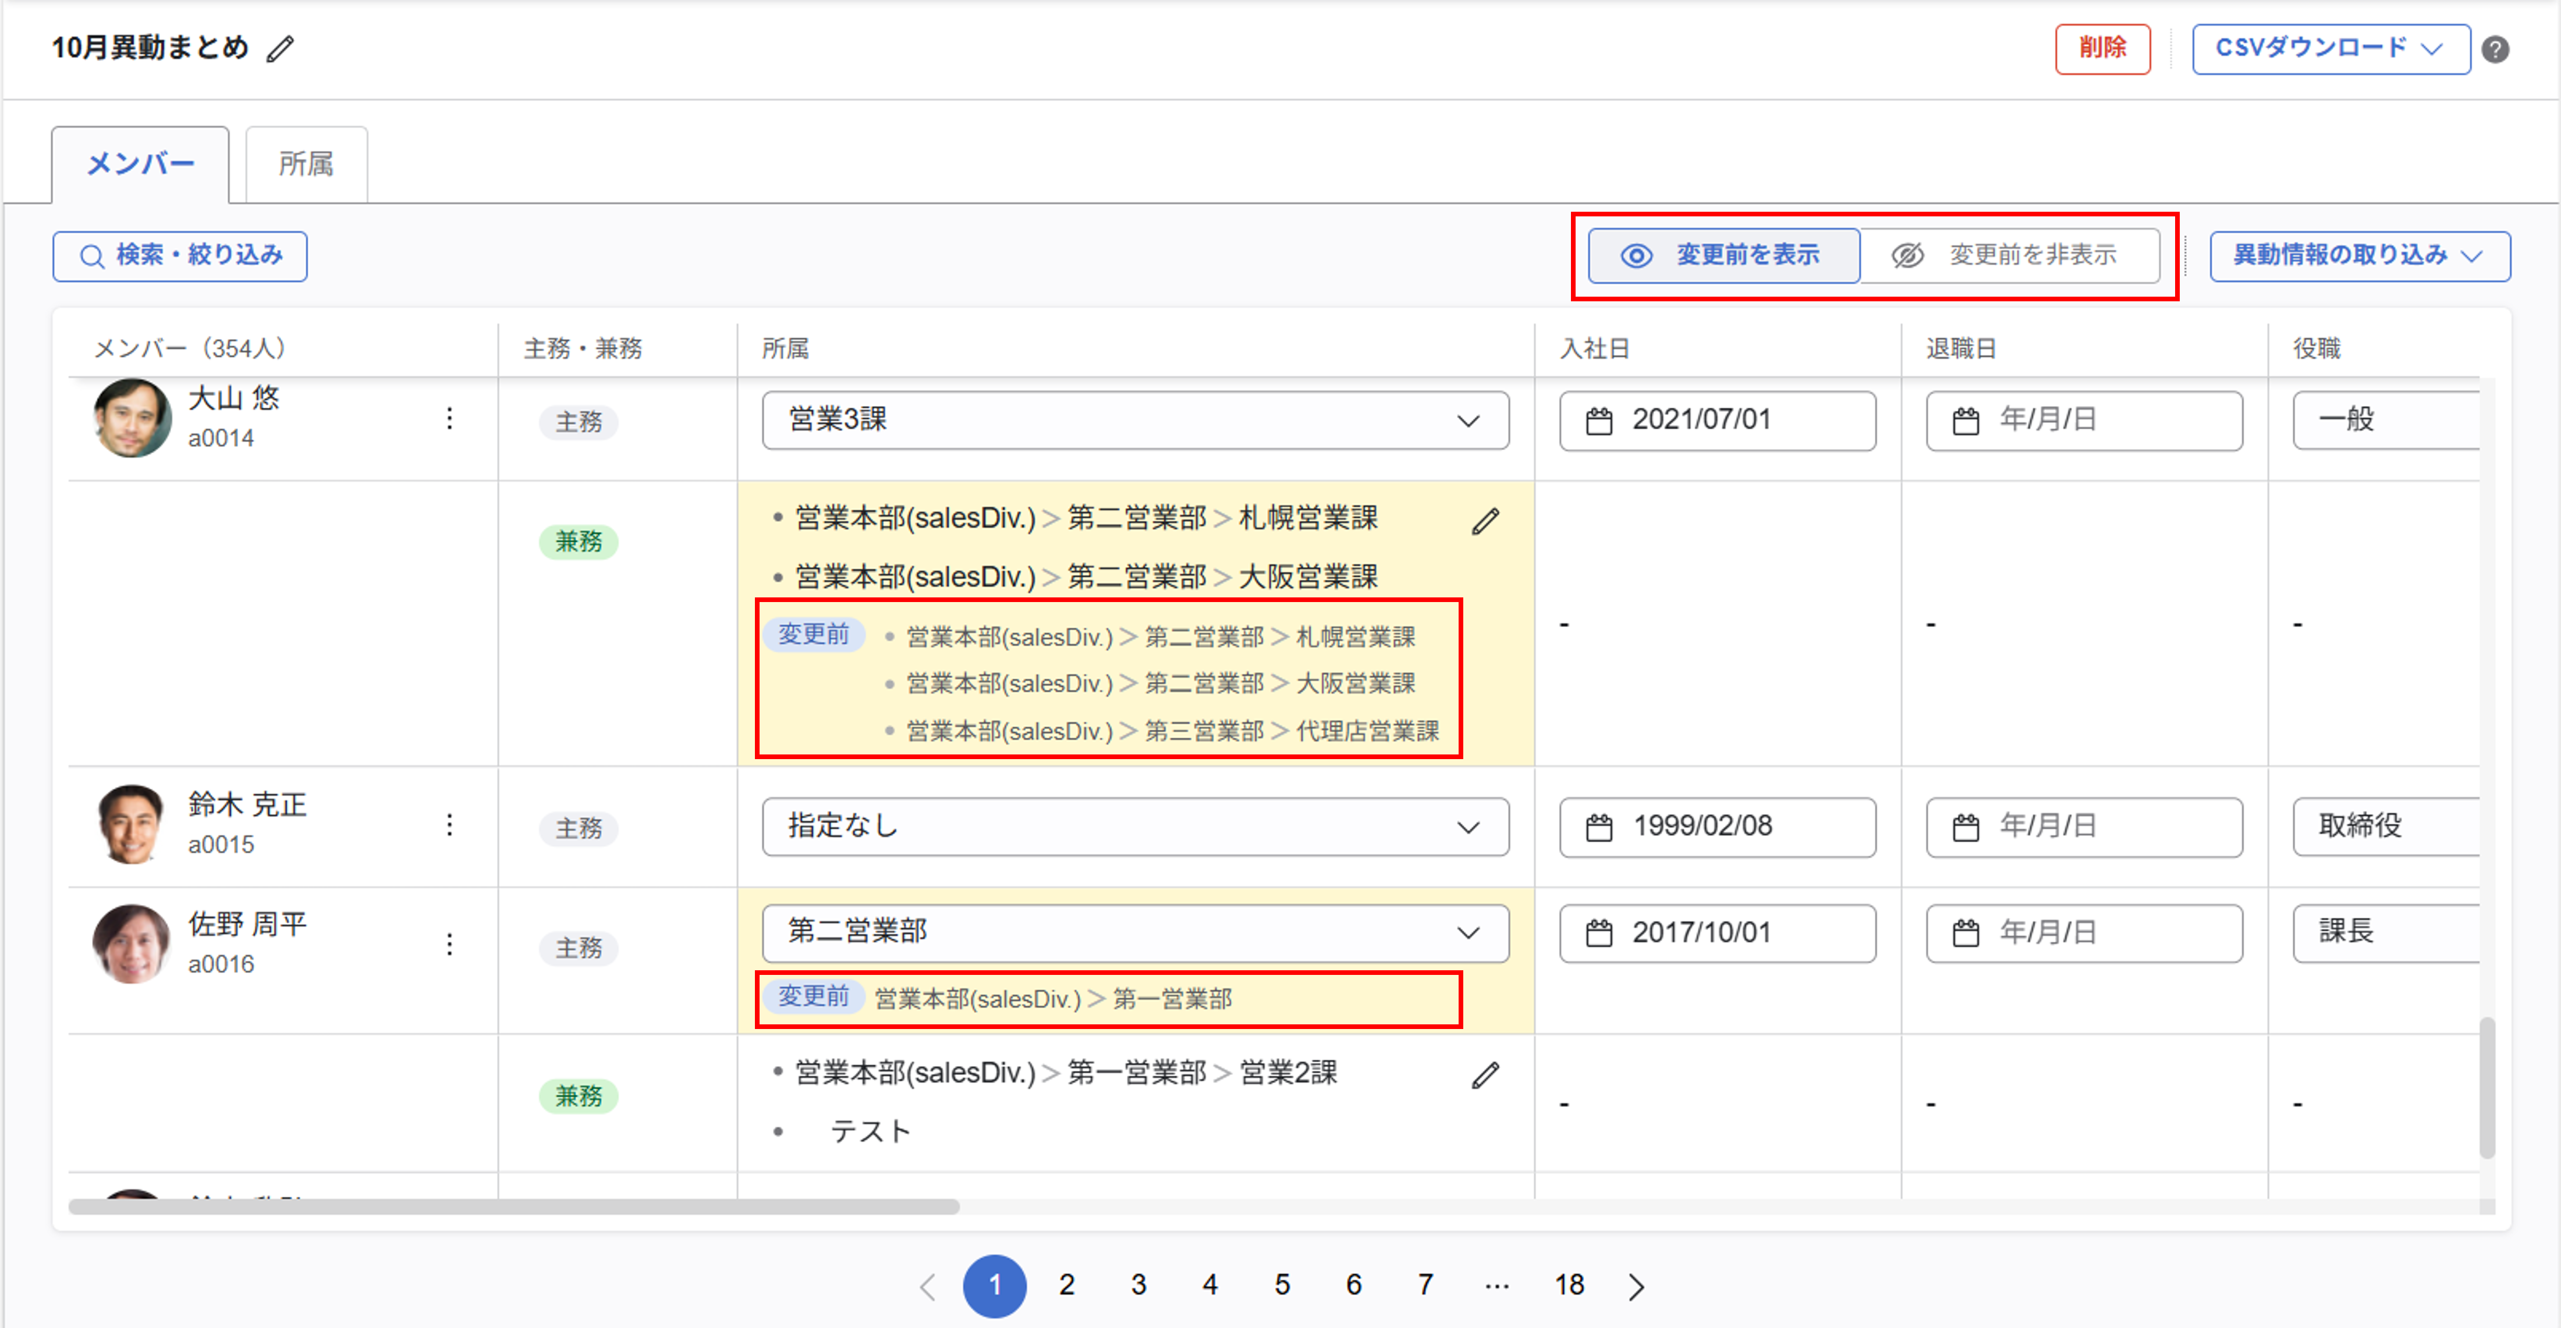Click calendar icon in 2021/07/01 入社日 field

pos(1599,421)
